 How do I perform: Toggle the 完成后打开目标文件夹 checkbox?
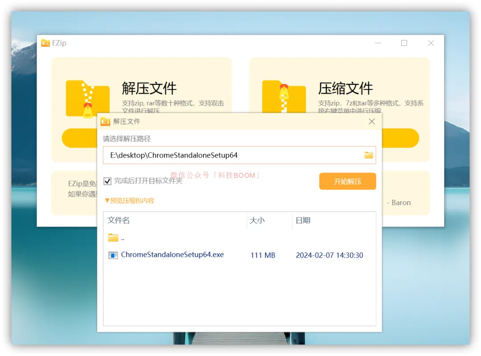tap(107, 181)
